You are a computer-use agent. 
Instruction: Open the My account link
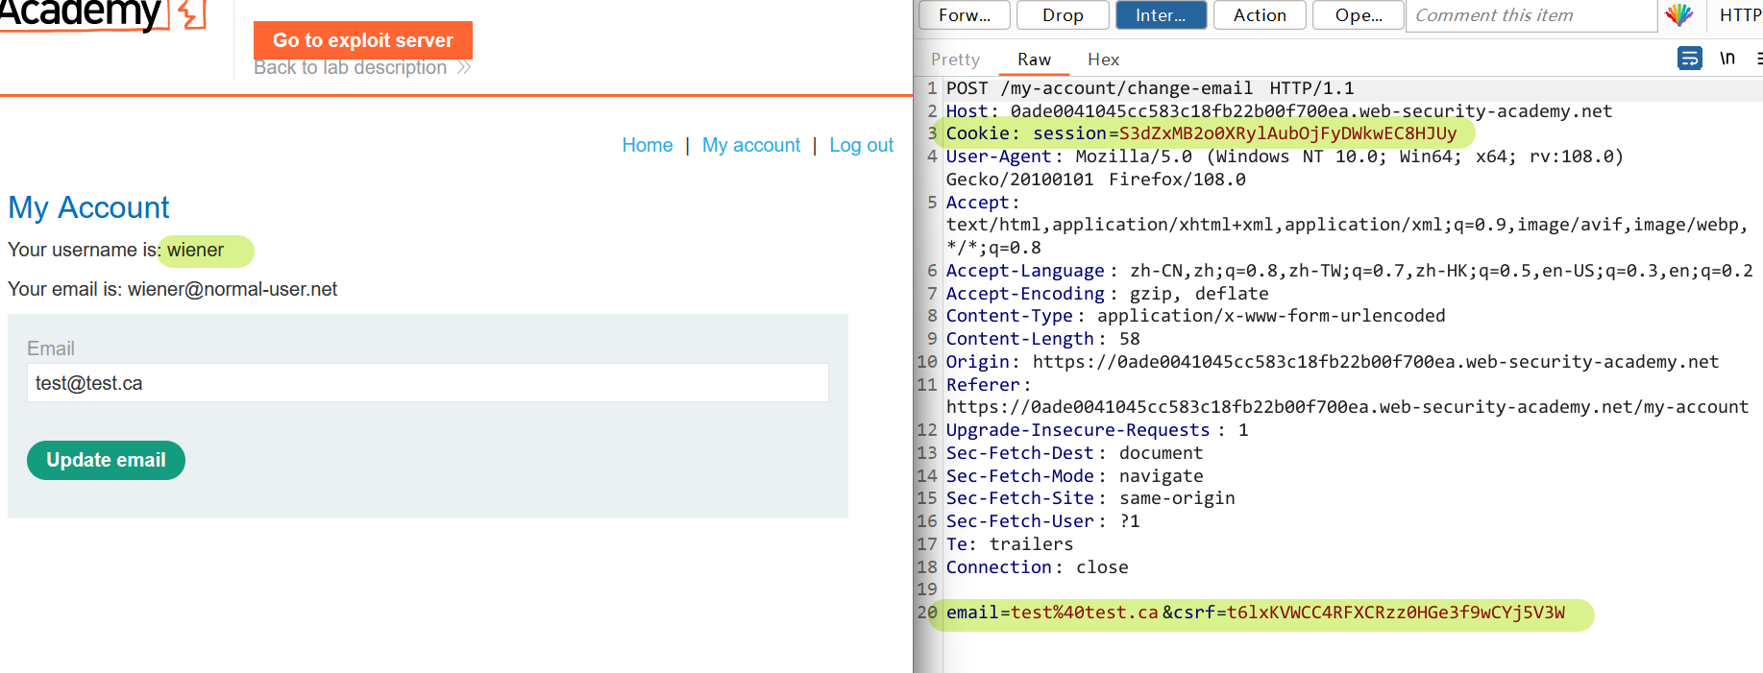[750, 145]
